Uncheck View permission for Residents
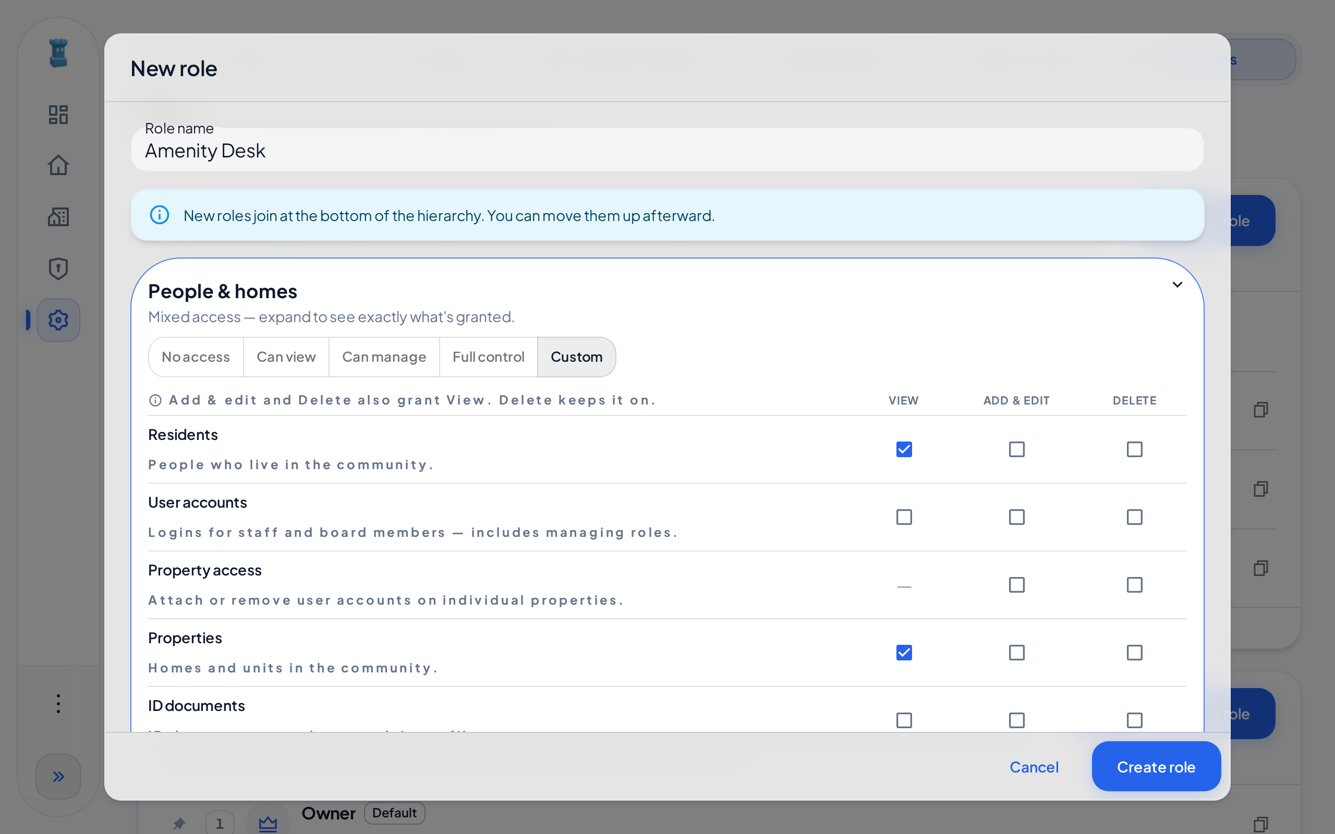 coord(904,449)
